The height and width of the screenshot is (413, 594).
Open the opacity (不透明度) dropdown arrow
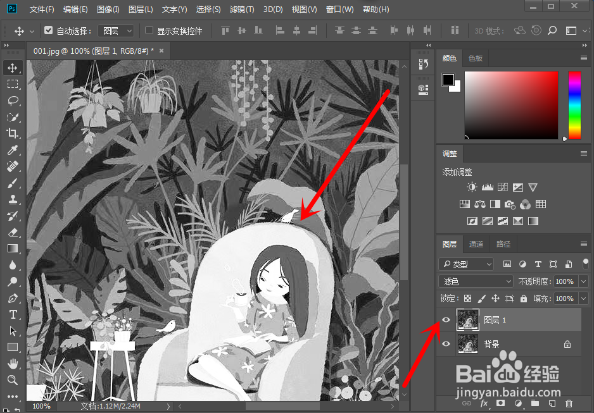[x=584, y=281]
